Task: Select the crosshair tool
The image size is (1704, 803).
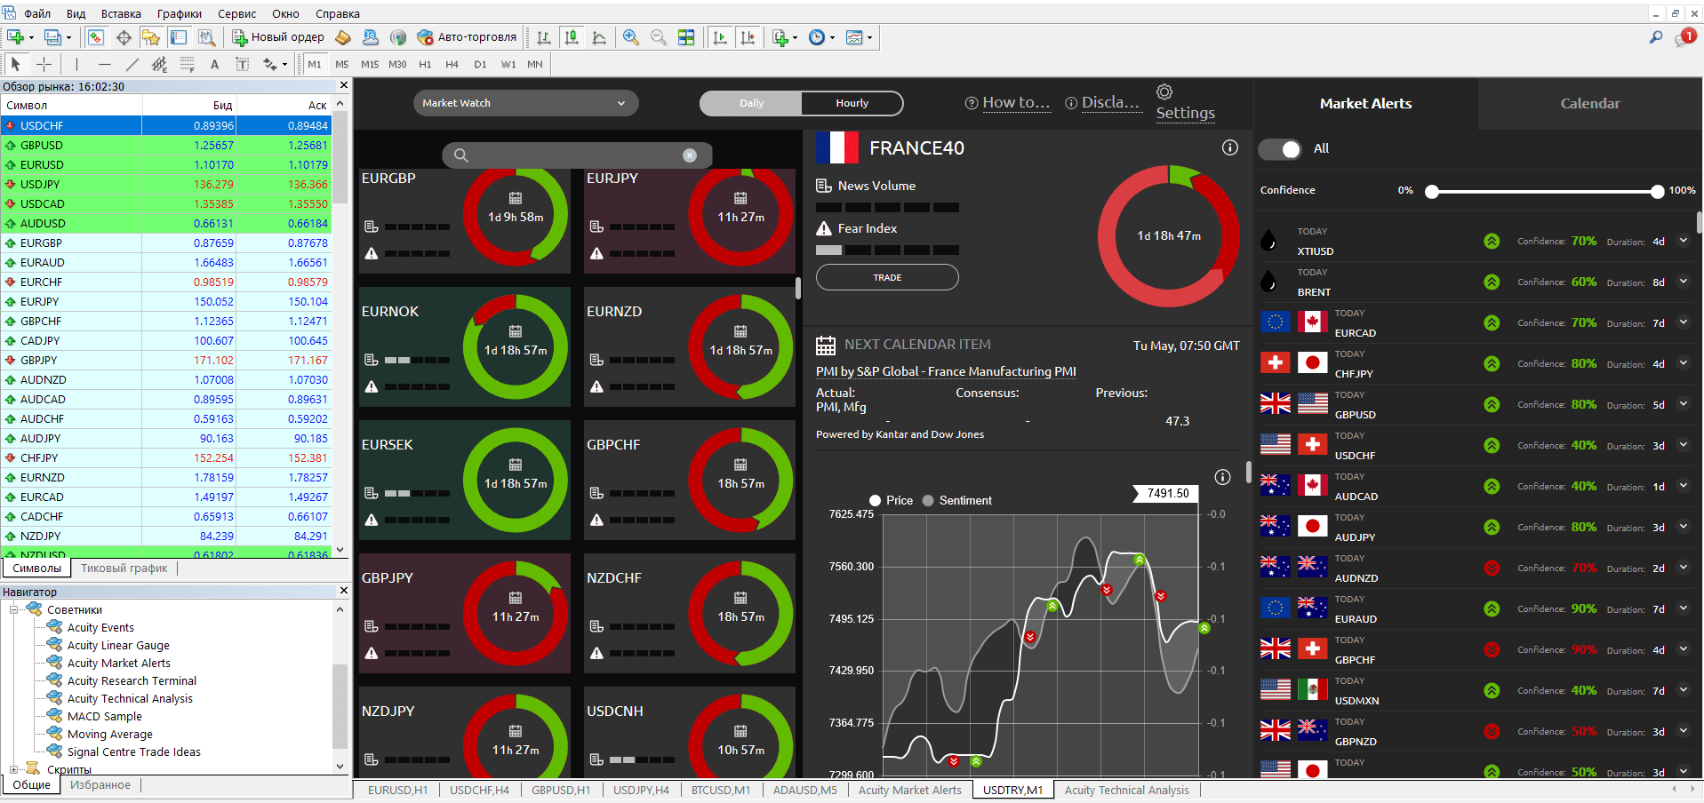Action: (x=44, y=64)
